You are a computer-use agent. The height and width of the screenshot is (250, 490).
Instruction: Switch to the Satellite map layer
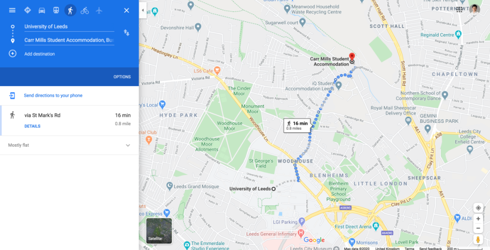(159, 231)
